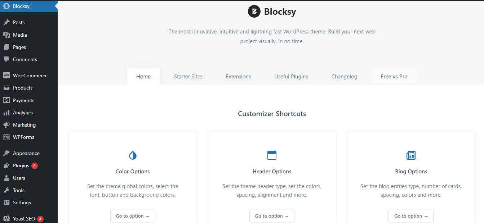The width and height of the screenshot is (484, 223).
Task: Open Yoast SEO via its icon
Action: [6, 219]
